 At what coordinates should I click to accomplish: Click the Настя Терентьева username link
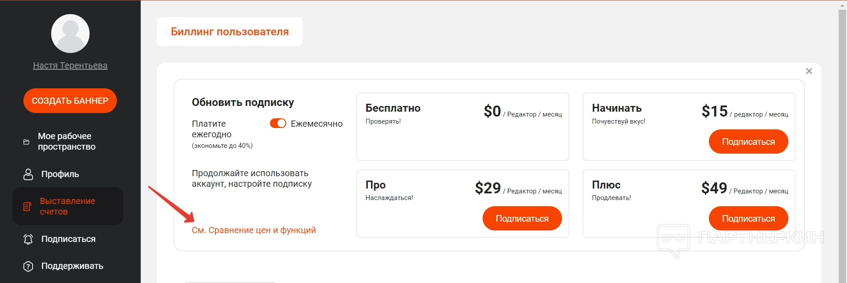(70, 65)
